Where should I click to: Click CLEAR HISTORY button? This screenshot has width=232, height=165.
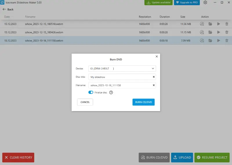coord(18,157)
